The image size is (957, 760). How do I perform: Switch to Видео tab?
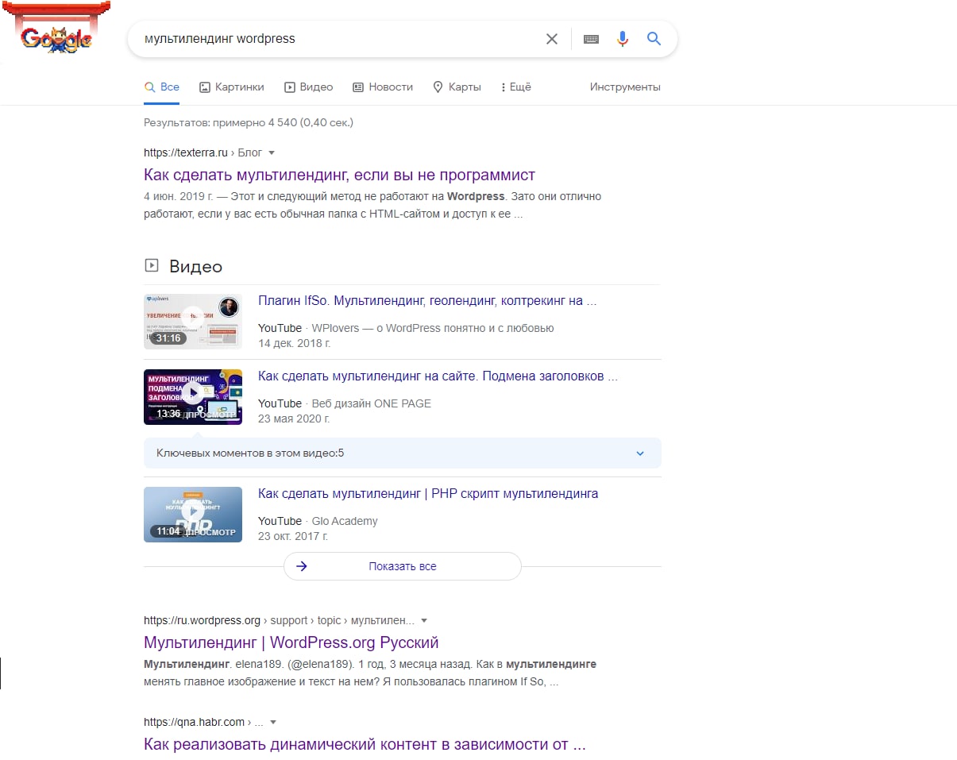pos(308,87)
